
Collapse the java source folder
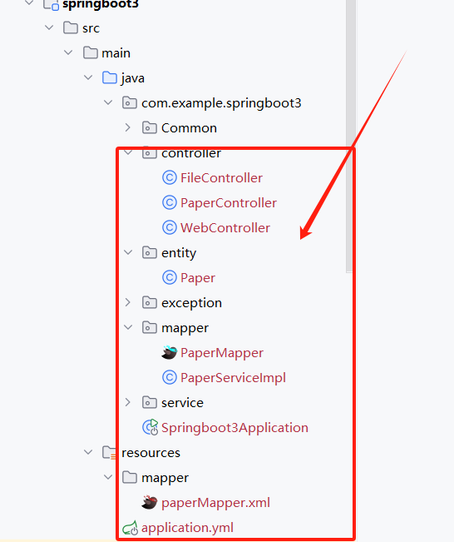tap(88, 77)
